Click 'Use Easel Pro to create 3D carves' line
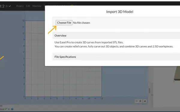Screen dimensions: 180x112 [89, 42]
